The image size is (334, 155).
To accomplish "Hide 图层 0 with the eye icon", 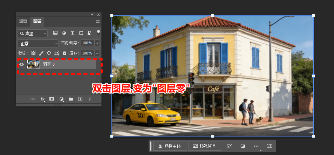I will (22, 64).
